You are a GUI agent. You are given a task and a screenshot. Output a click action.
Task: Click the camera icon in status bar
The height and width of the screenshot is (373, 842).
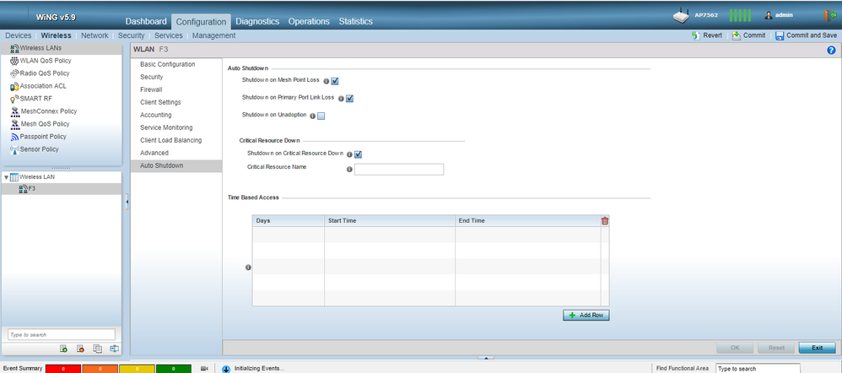(204, 368)
